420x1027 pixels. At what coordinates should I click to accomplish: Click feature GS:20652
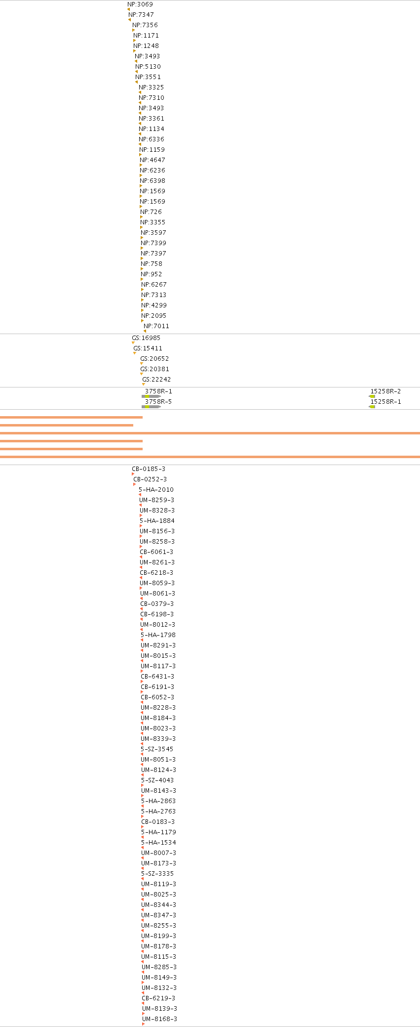[154, 359]
